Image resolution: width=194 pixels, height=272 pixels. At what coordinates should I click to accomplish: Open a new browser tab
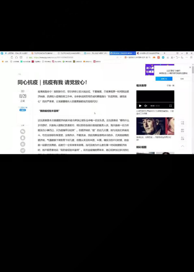(165, 53)
